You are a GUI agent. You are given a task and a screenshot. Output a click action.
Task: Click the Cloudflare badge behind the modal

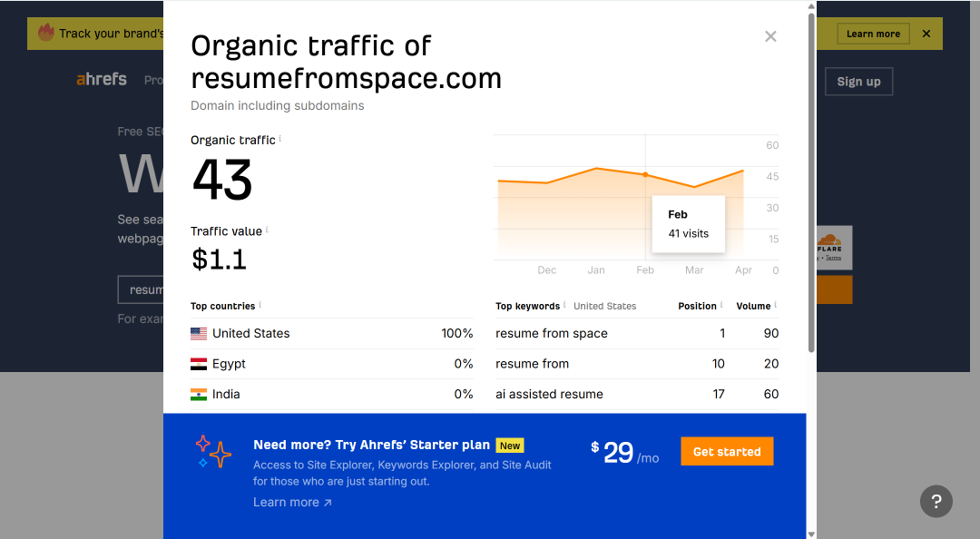(835, 248)
